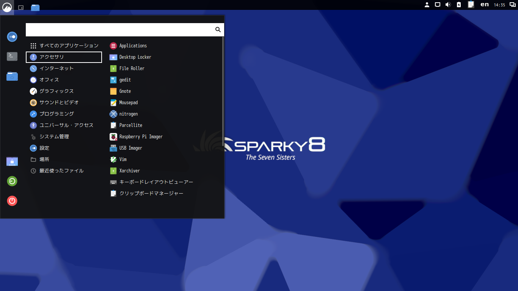
Task: Open the home folder launcher in the top panel
Action: coord(35,8)
